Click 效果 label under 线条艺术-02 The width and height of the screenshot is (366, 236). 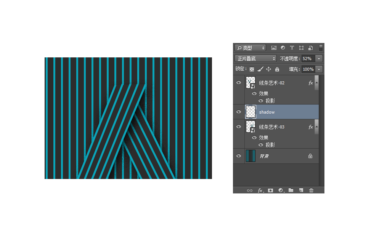coord(263,93)
